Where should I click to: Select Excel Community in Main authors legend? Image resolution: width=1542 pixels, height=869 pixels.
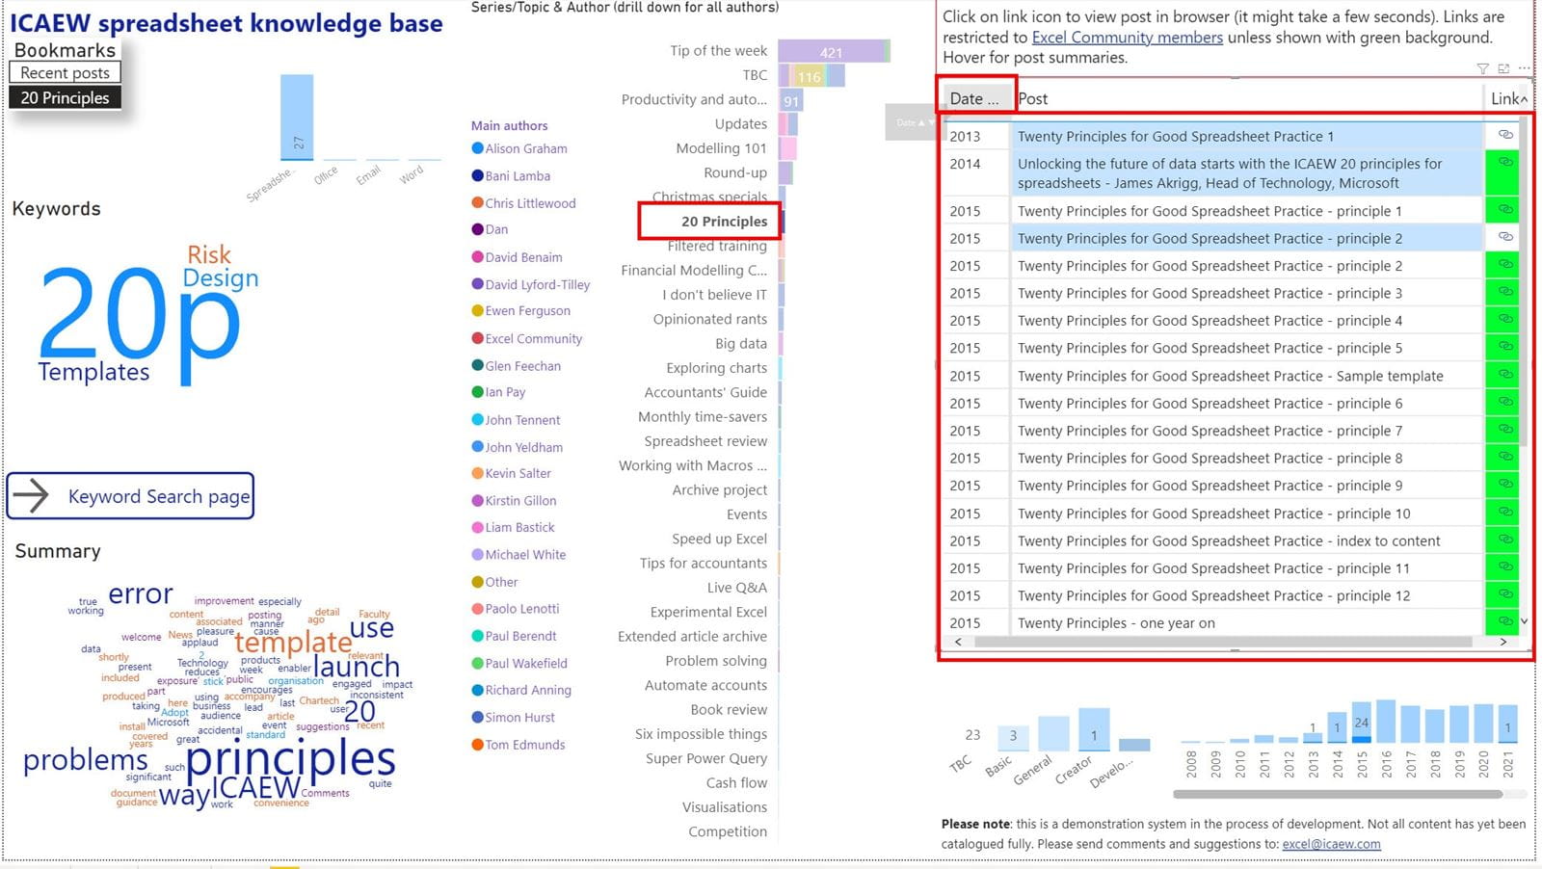[x=533, y=338]
